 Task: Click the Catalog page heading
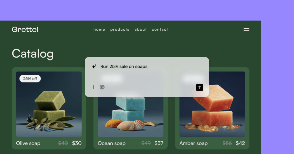[33, 54]
